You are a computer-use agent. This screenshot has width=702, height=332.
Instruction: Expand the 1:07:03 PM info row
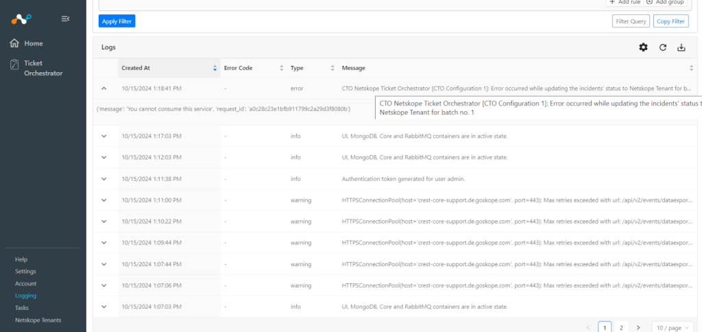(104, 307)
